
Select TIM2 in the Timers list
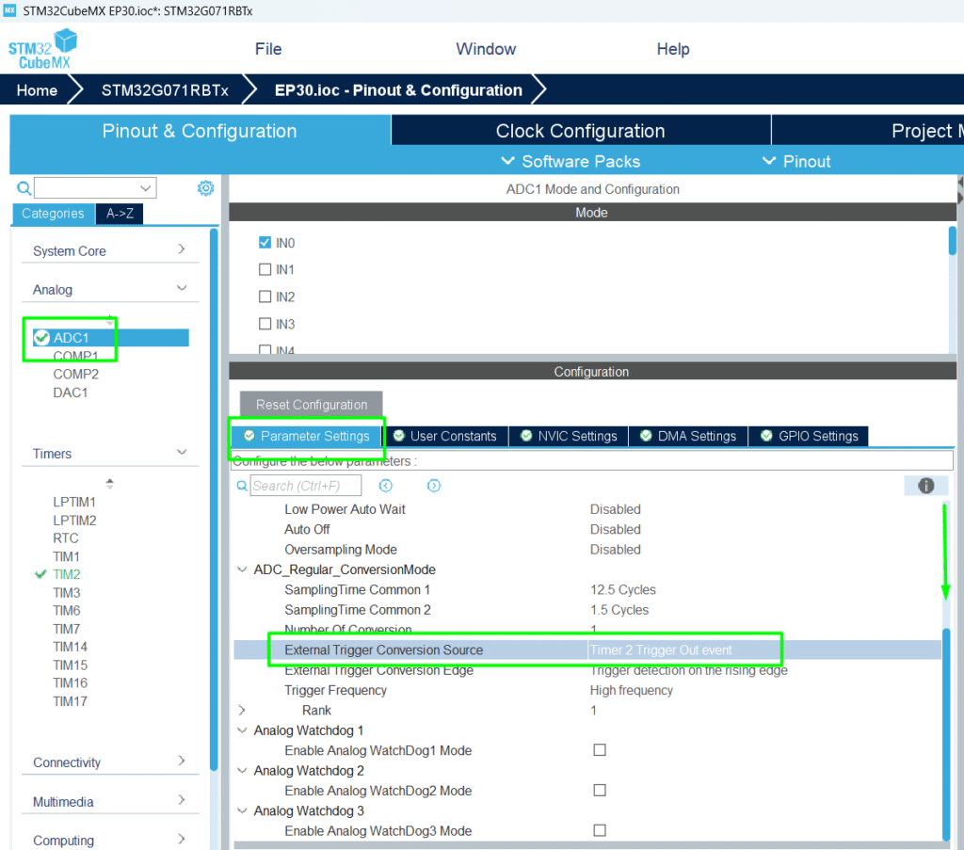click(67, 574)
